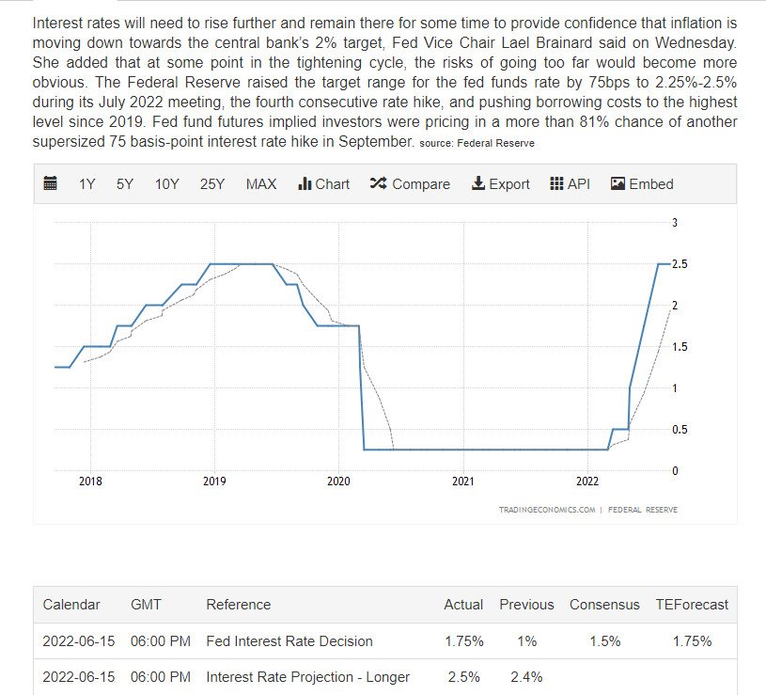The width and height of the screenshot is (766, 695).
Task: Click the Calendar column header
Action: [71, 605]
